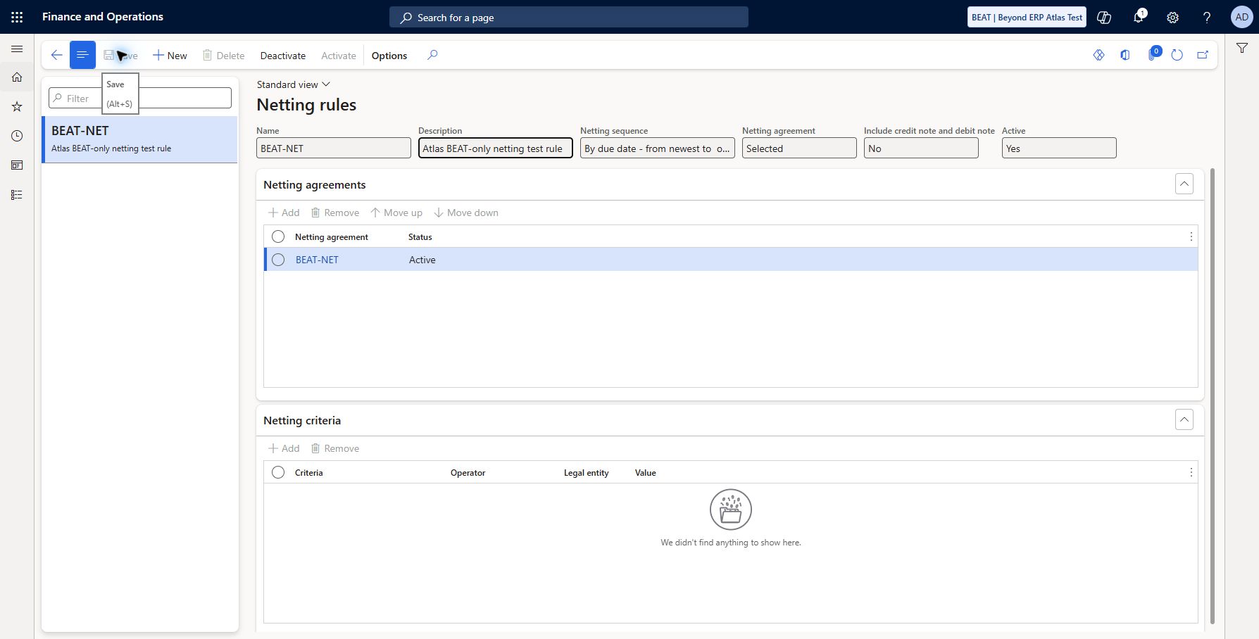Click the Search for a page box
1259x639 pixels.
(x=569, y=18)
